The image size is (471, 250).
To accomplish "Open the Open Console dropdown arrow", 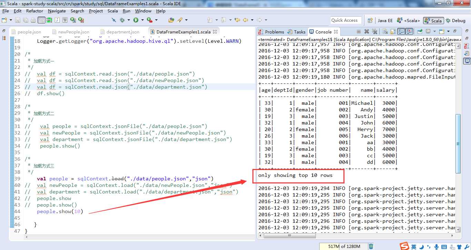I will (x=448, y=31).
